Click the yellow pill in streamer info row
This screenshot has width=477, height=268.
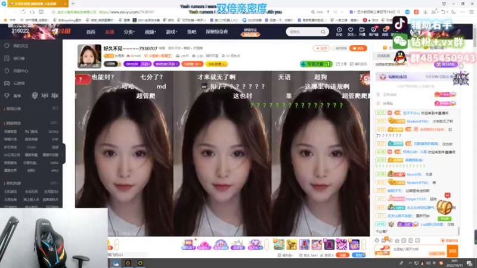(216, 64)
